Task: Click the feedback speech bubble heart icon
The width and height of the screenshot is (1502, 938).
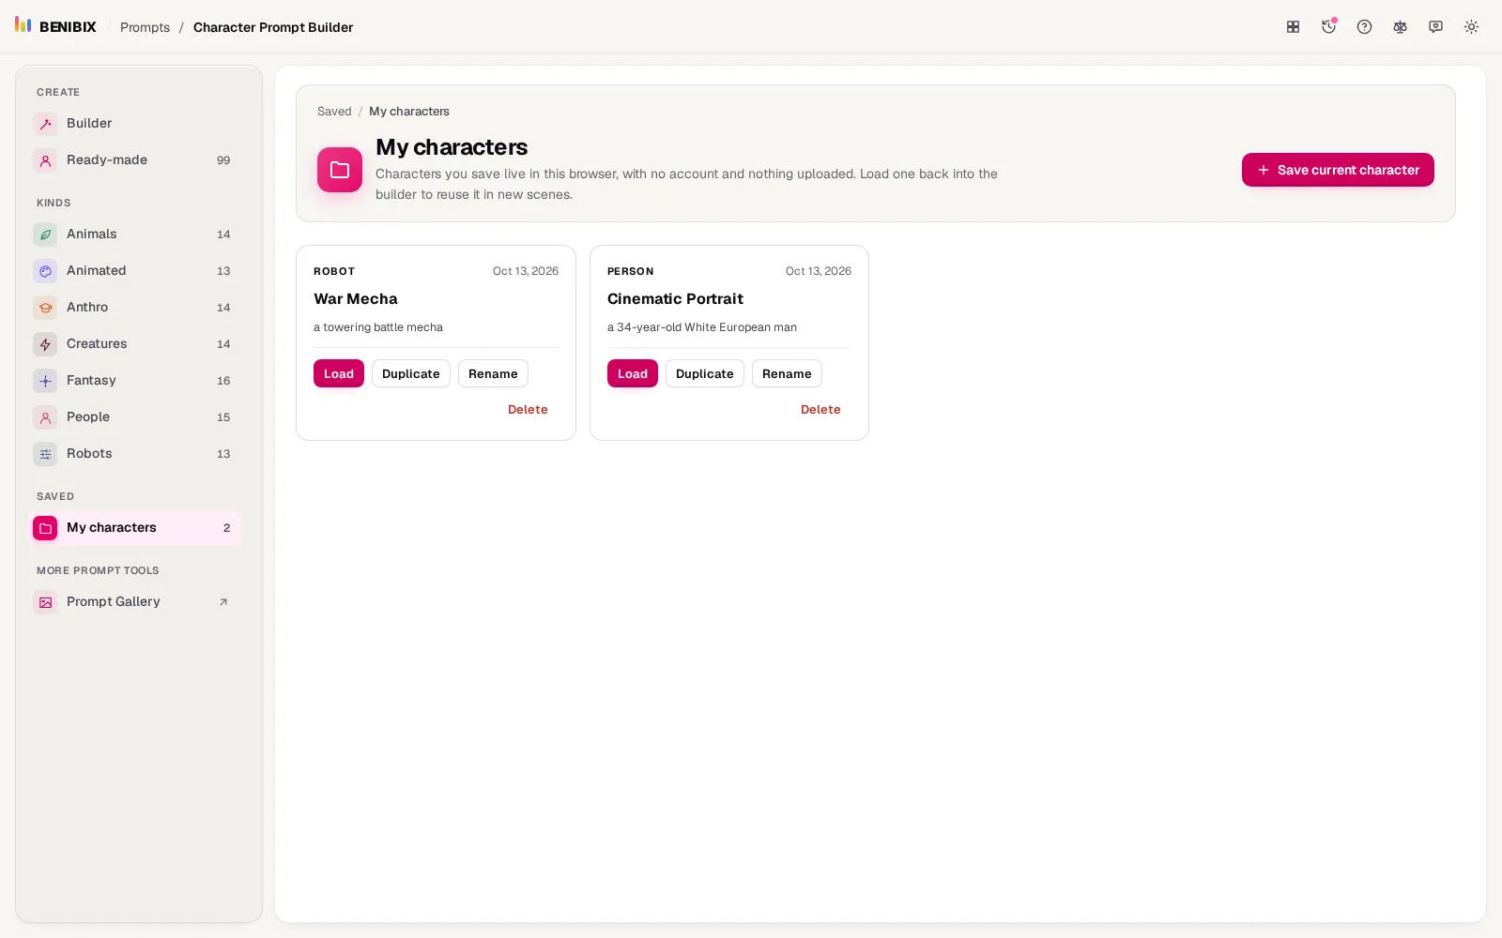Action: [x=1435, y=27]
